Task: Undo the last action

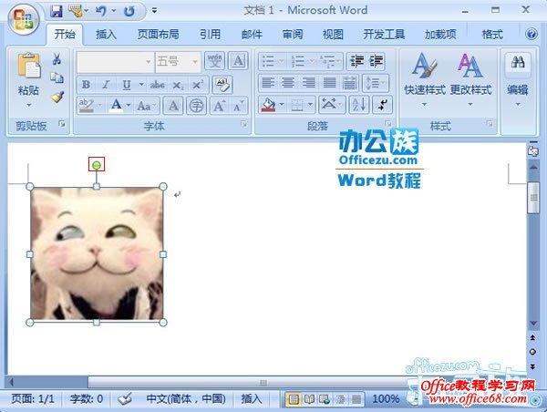Action: [x=100, y=11]
